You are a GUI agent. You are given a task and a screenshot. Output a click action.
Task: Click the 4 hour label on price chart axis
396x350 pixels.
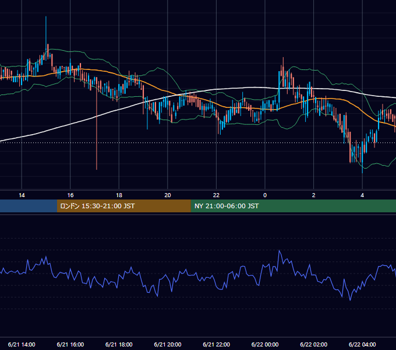pyautogui.click(x=362, y=195)
